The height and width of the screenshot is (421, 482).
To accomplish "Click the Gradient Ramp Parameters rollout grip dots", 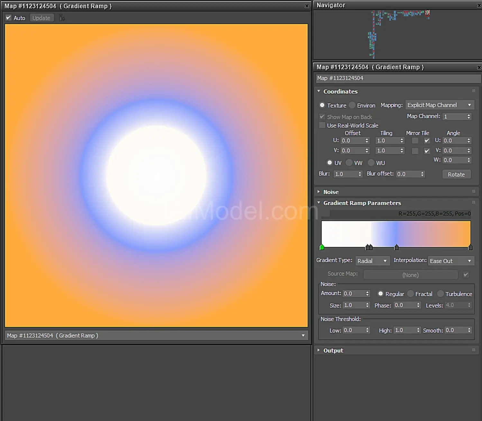I will click(x=474, y=203).
